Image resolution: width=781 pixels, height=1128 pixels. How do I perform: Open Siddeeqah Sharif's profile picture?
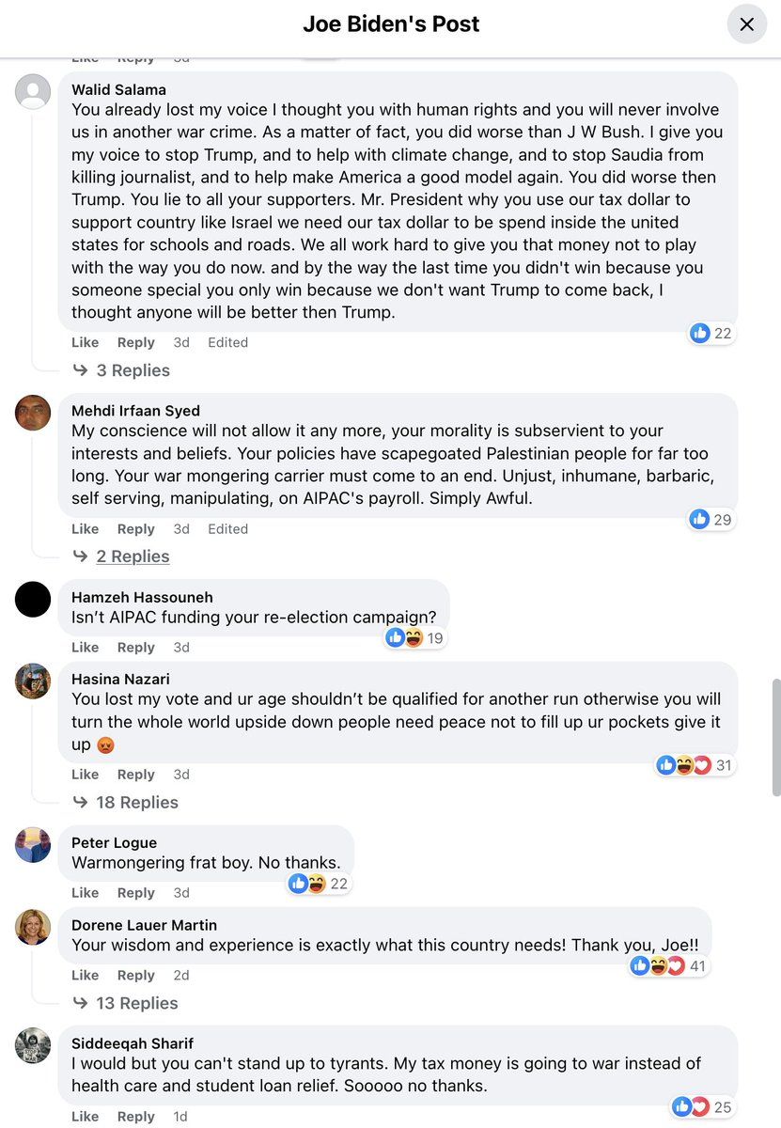pyautogui.click(x=33, y=1045)
